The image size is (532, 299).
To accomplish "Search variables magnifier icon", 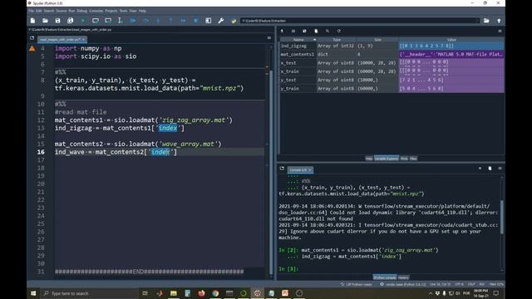I will point(328,31).
